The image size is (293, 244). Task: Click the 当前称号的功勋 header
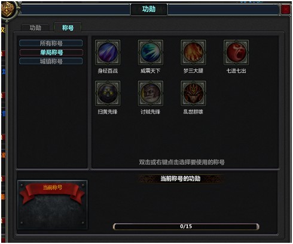click(x=181, y=179)
